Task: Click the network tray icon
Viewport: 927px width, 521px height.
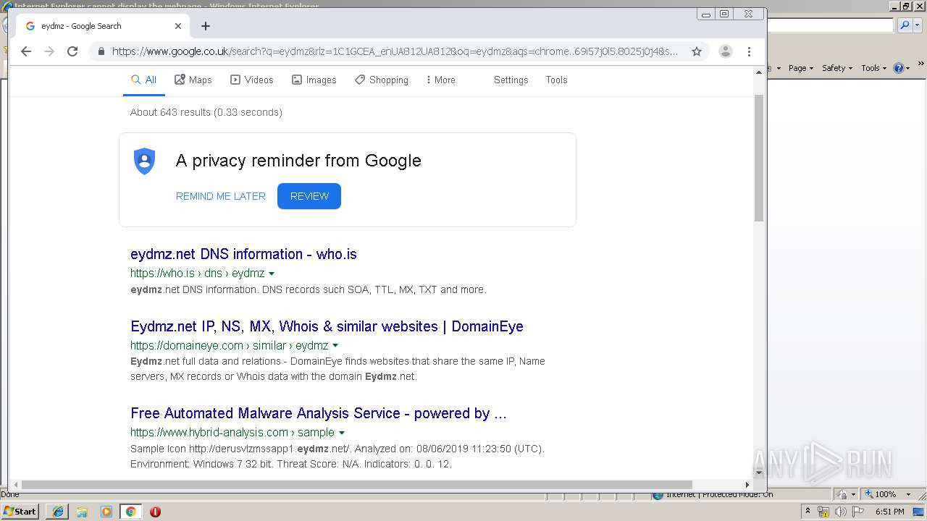Action: [823, 512]
